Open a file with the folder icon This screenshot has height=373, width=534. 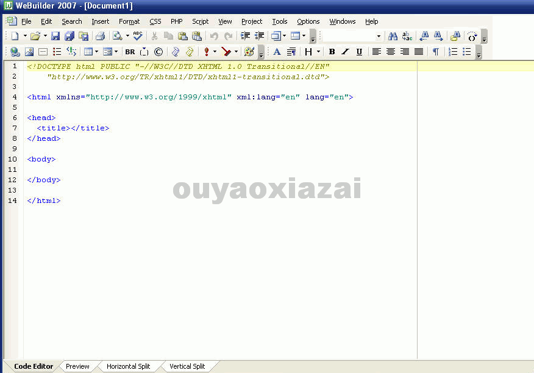pos(35,36)
